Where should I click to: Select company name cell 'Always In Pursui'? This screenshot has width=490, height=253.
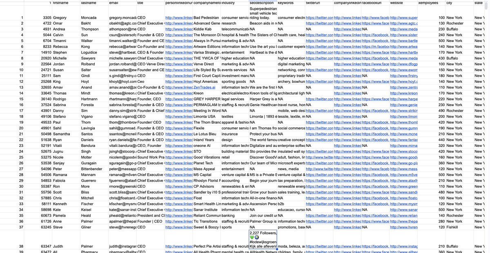[207, 41]
